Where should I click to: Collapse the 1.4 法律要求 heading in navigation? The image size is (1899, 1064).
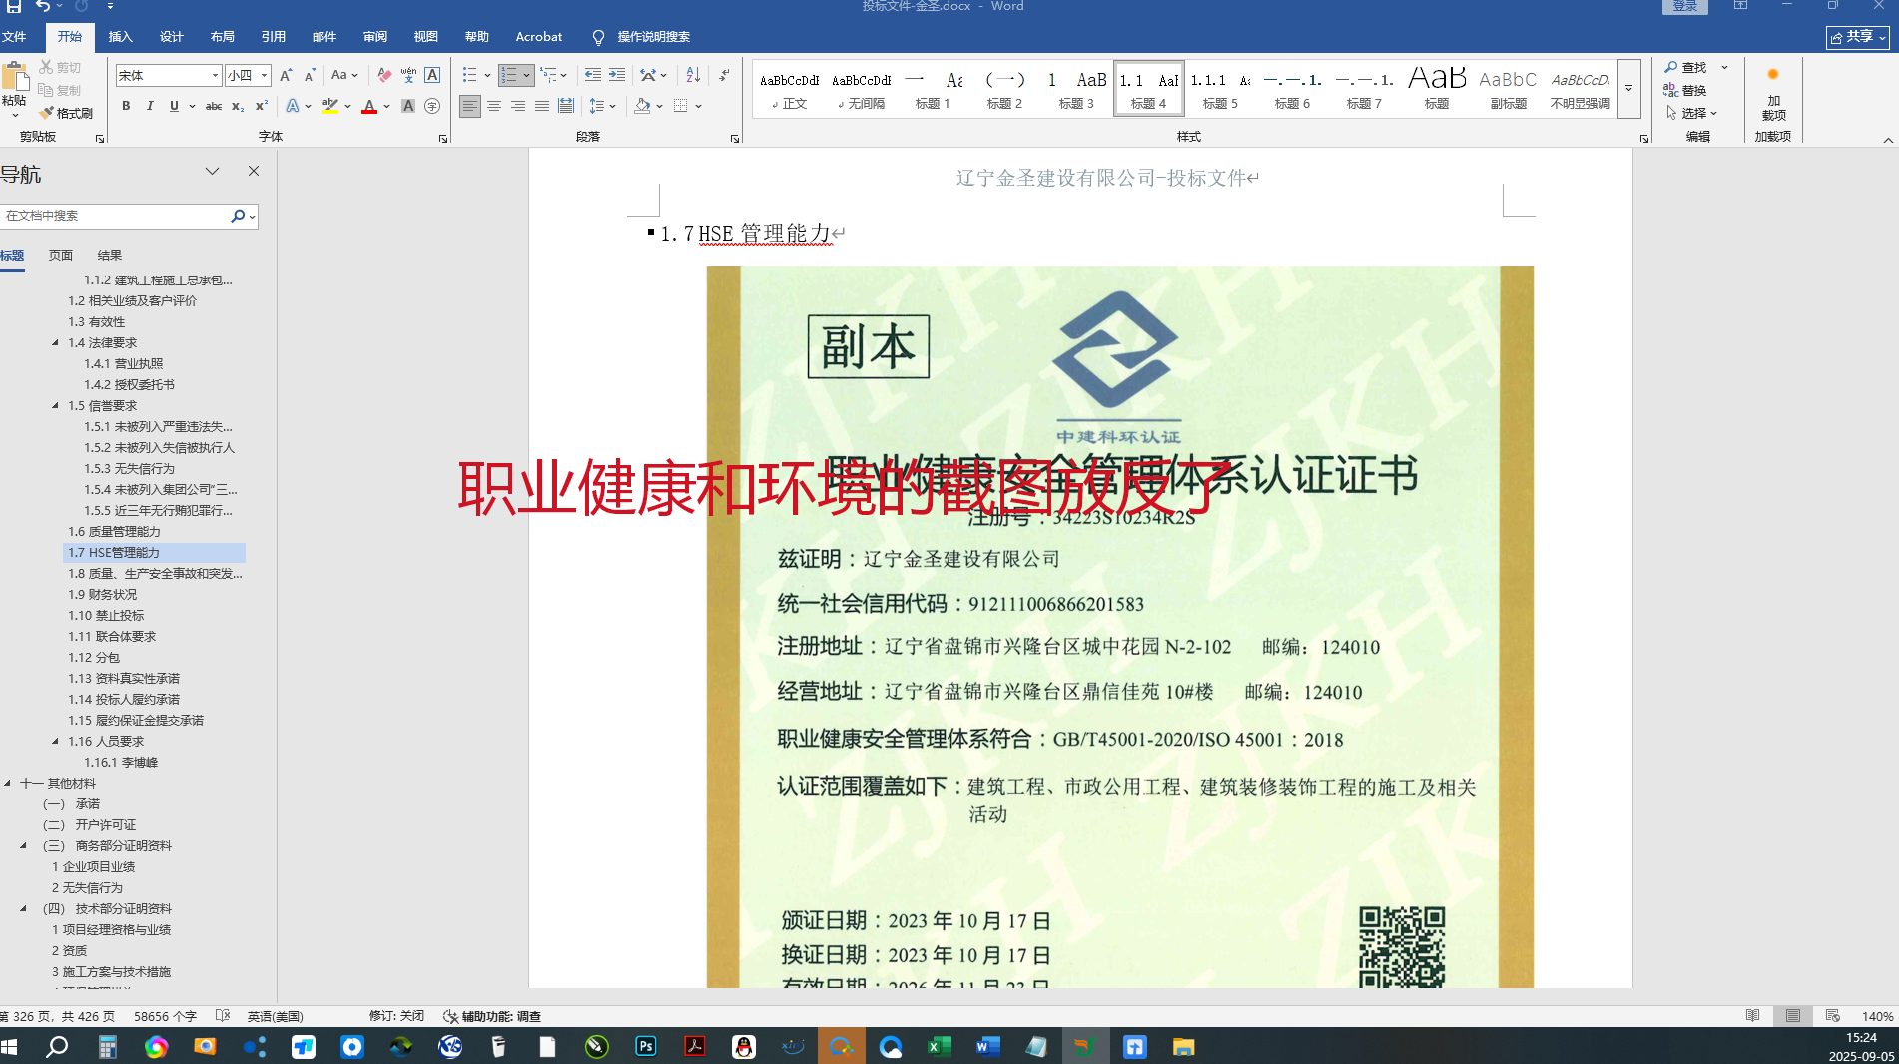(x=56, y=343)
